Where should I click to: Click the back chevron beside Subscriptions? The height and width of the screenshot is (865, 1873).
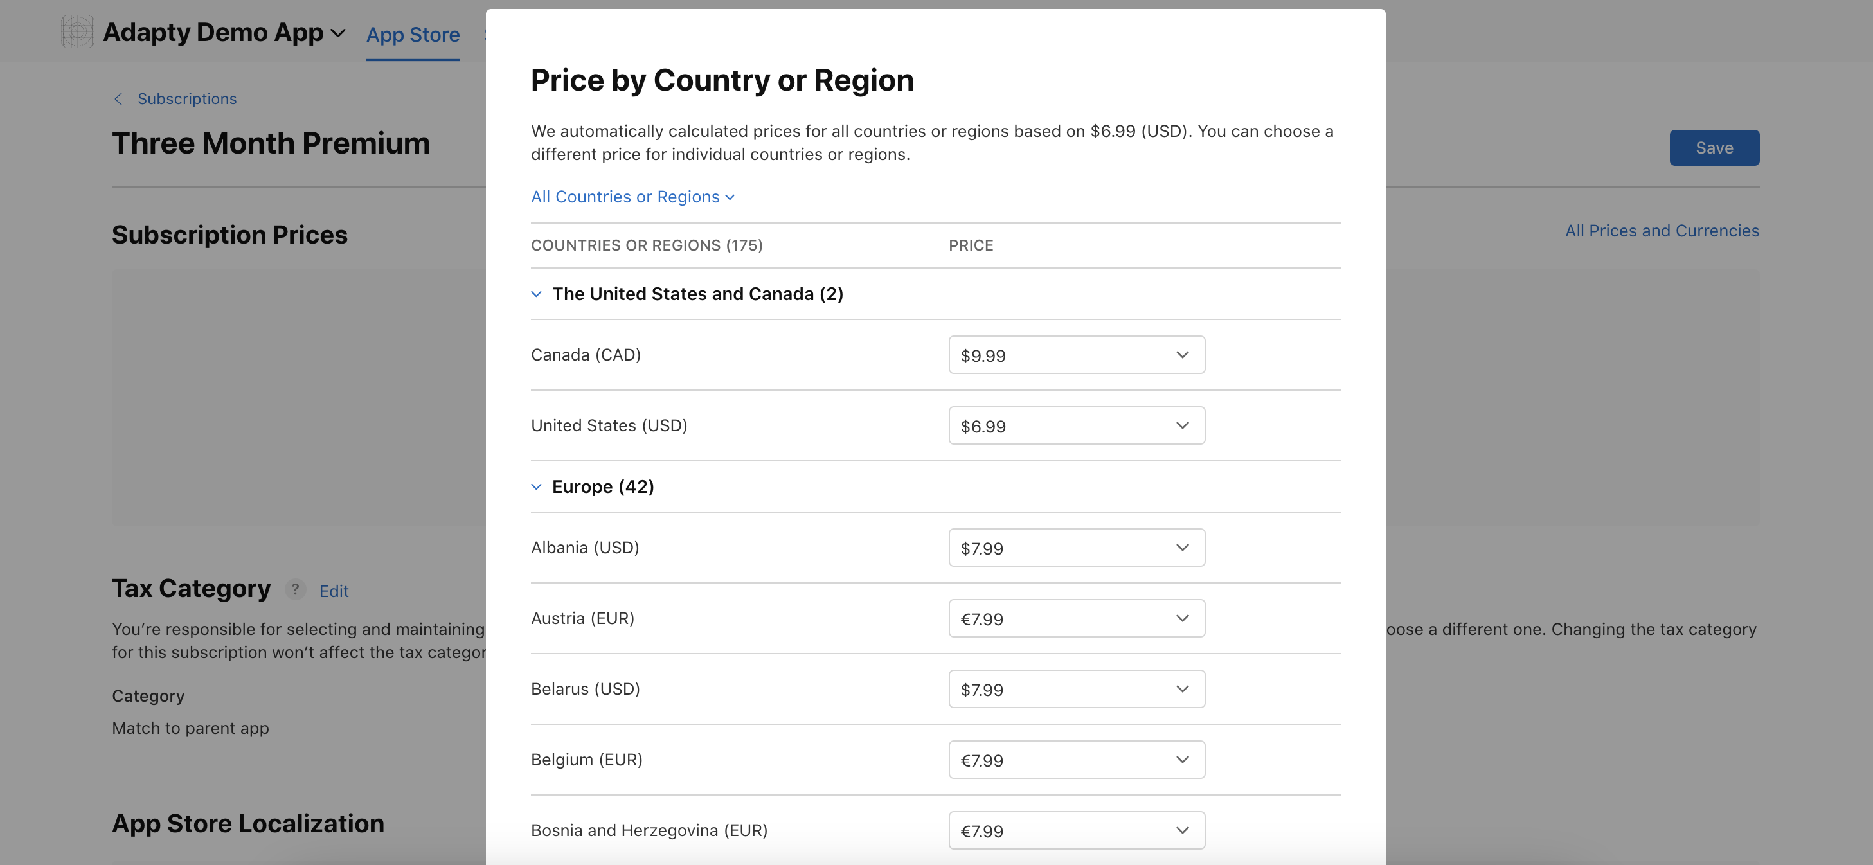[118, 99]
